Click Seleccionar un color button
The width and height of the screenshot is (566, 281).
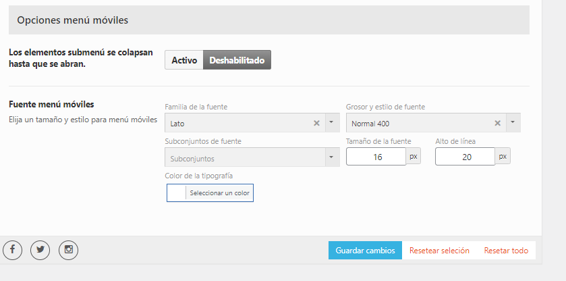click(219, 193)
